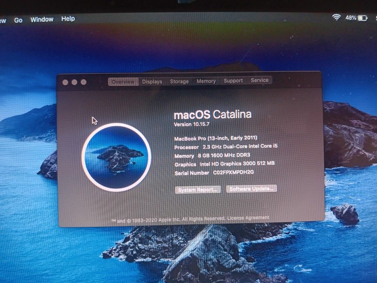Switch to the Storage tab
This screenshot has width=377, height=283.
tap(179, 81)
